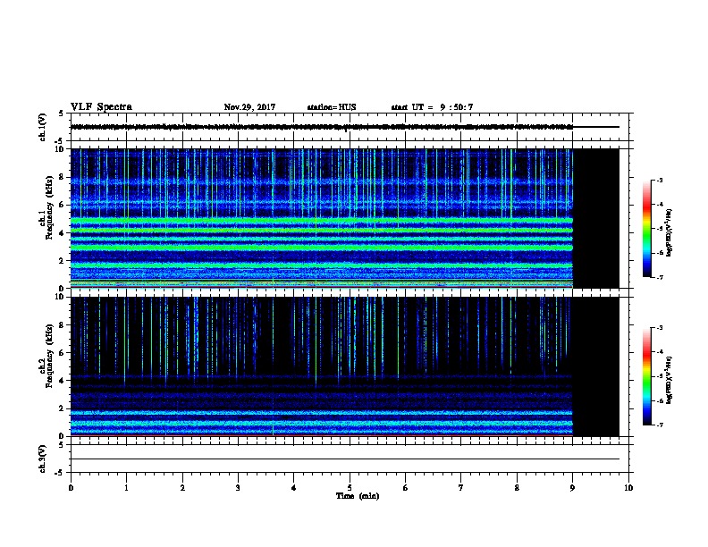Click the "ch.3(V)" axis label
Image resolution: width=708 pixels, height=547 pixels.
pyautogui.click(x=42, y=459)
